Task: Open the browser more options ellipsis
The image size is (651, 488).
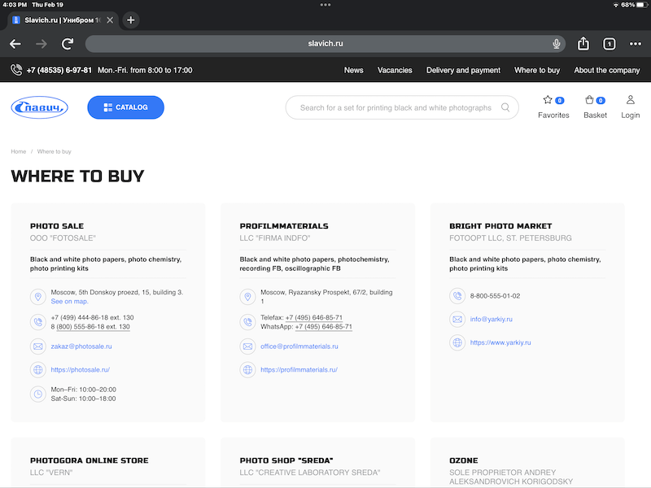Action: point(636,44)
